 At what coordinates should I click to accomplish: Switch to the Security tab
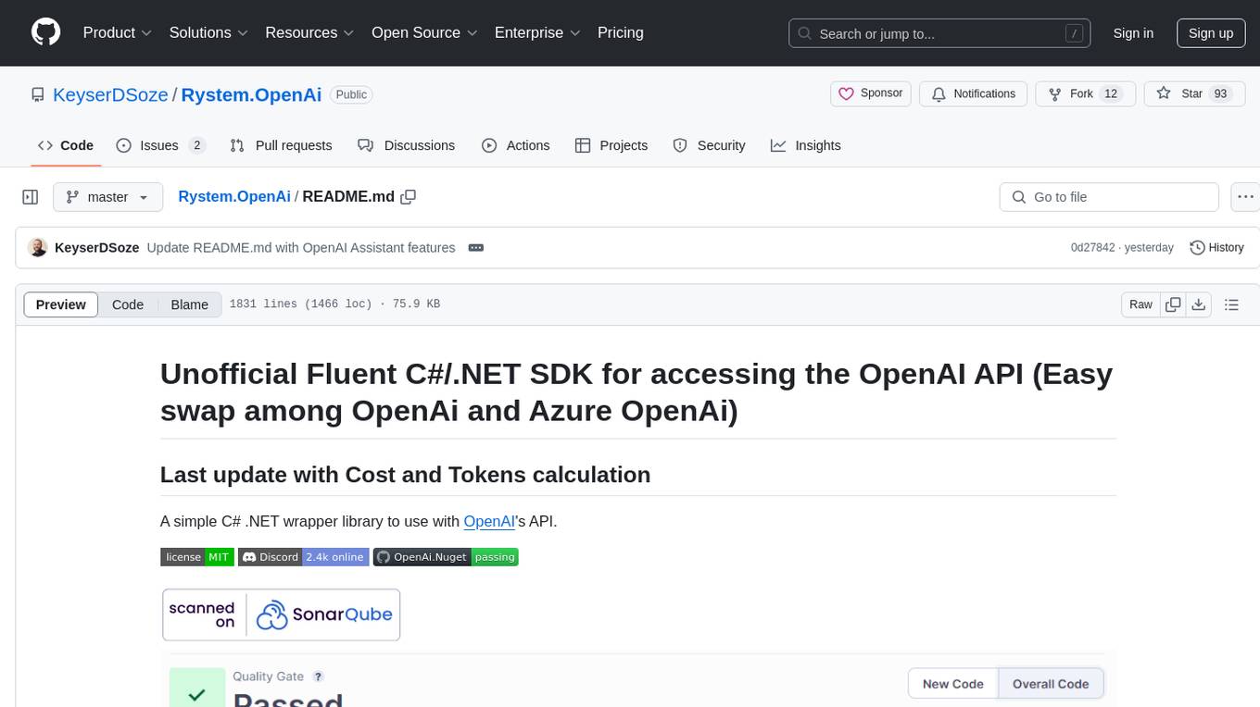(x=709, y=145)
